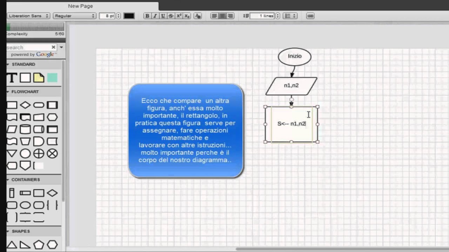Viewport: 449px width, 252px height.
Task: Pick the flowchart parallelogram data shape
Action: (x=12, y=129)
